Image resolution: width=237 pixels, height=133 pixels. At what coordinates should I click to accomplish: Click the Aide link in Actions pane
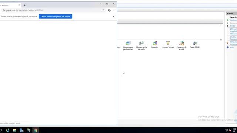[231, 47]
